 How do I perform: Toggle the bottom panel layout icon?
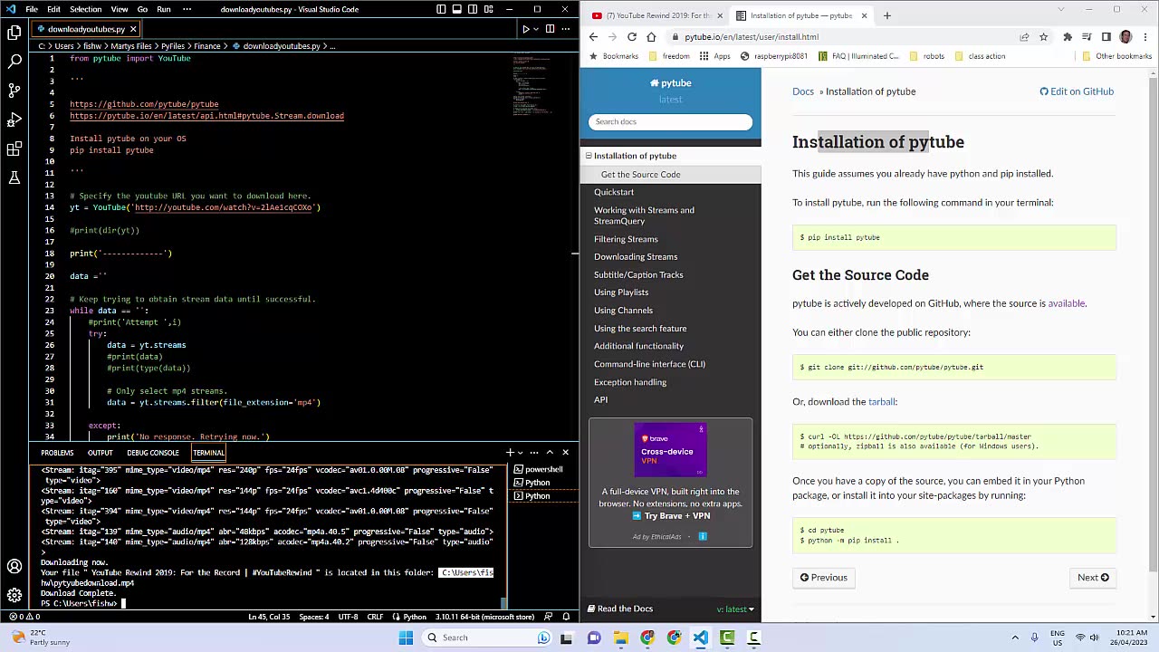pos(457,9)
